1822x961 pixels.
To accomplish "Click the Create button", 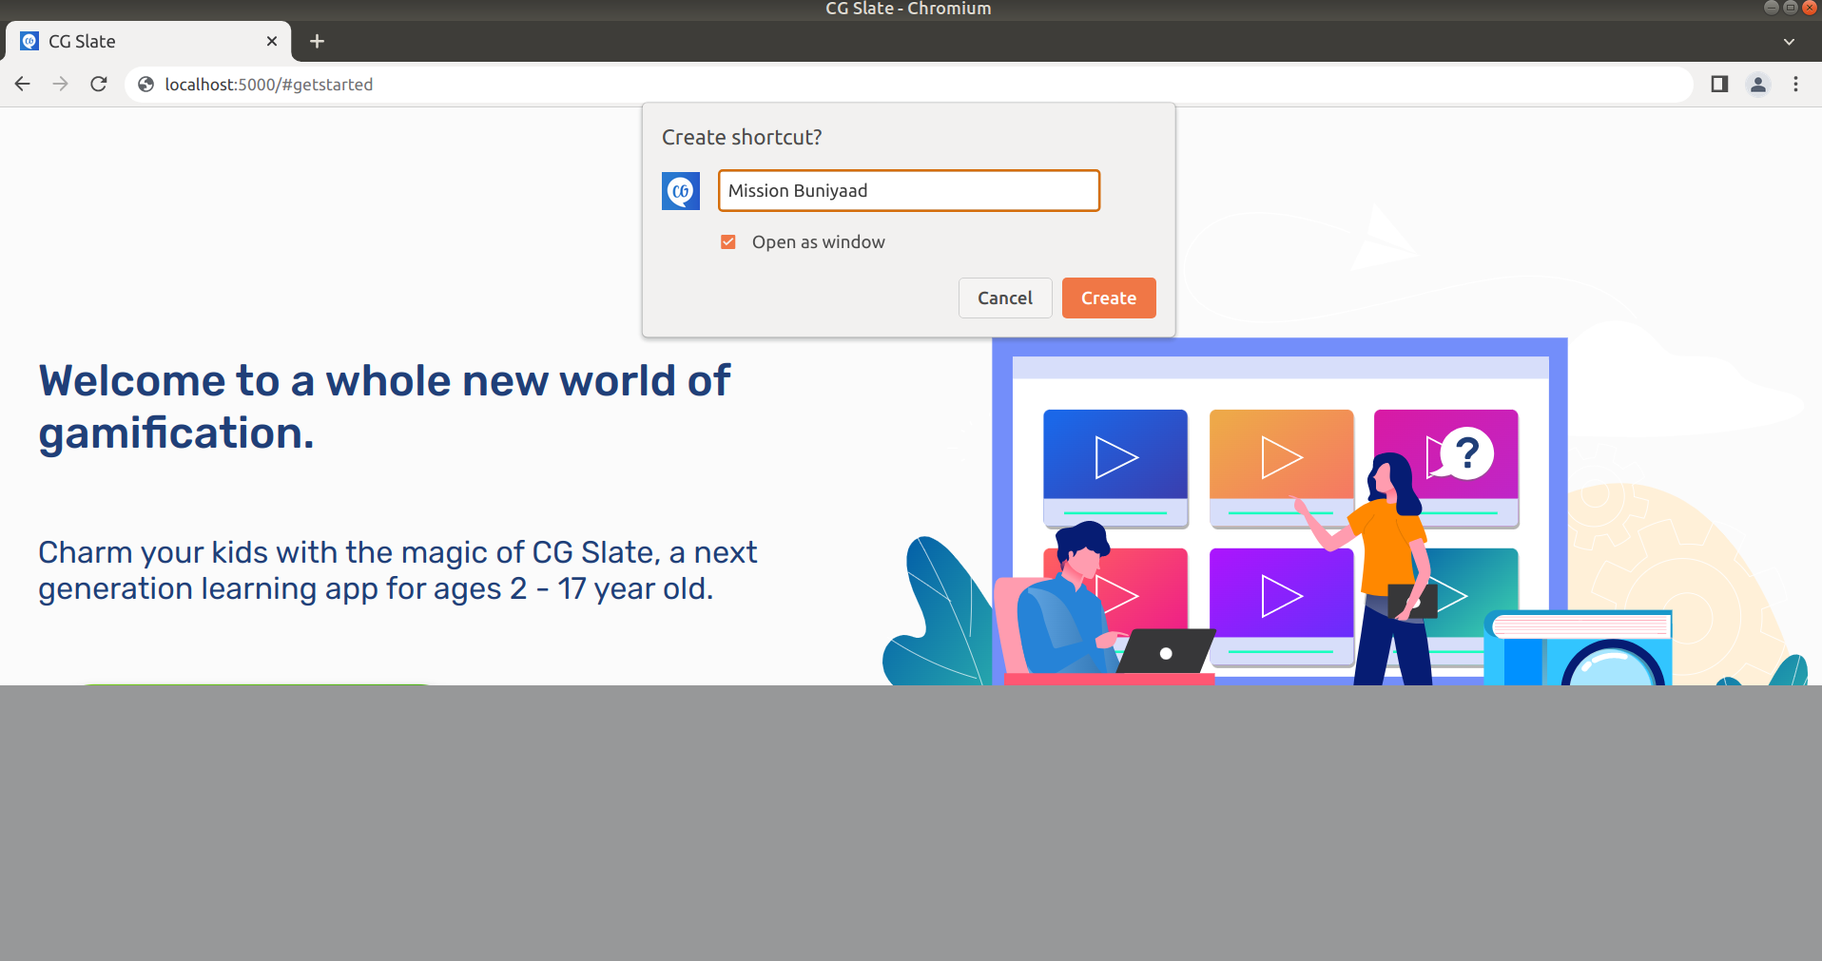I will click(x=1109, y=298).
